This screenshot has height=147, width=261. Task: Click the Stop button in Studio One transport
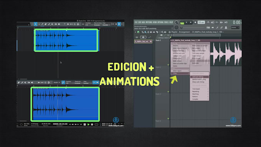pyautogui.click(x=84, y=124)
